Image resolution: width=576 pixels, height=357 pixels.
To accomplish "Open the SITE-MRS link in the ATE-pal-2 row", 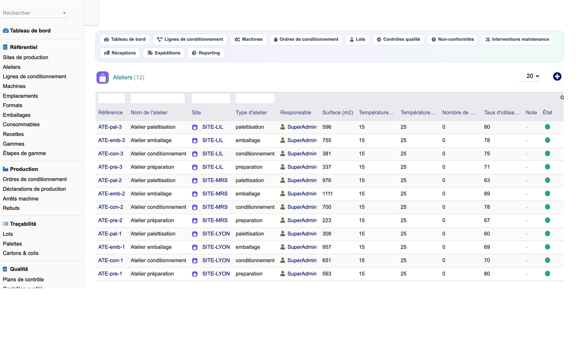I will 215,180.
